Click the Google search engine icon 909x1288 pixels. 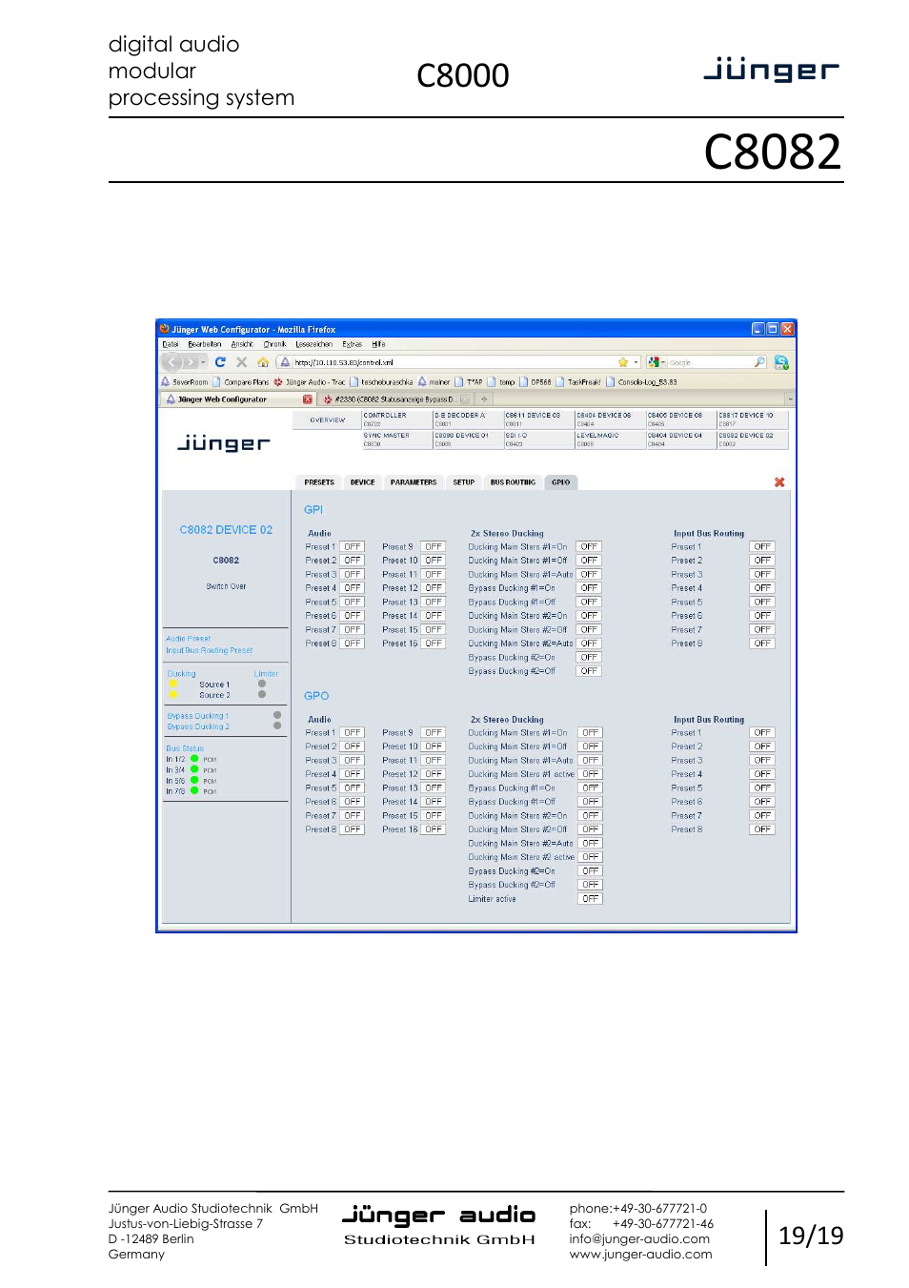[x=654, y=362]
